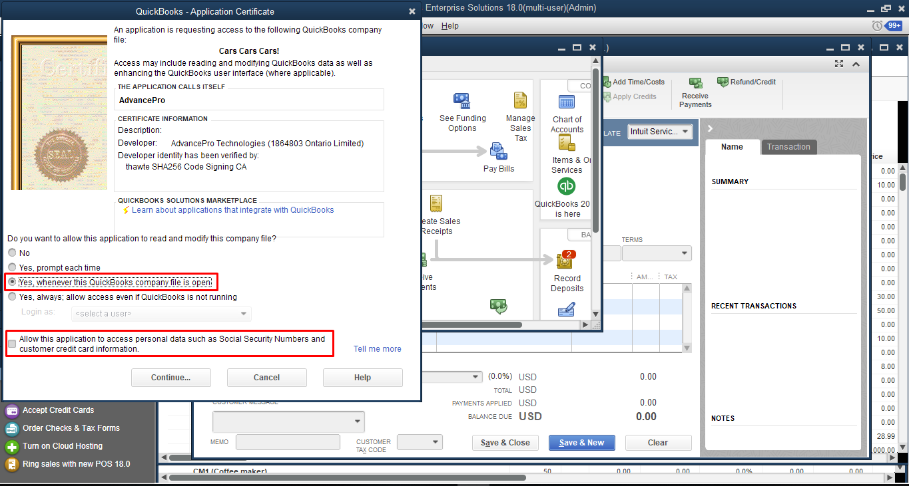Click the Refund/Credit toolbar icon
Viewport: 909px width, 486px height.
point(723,82)
